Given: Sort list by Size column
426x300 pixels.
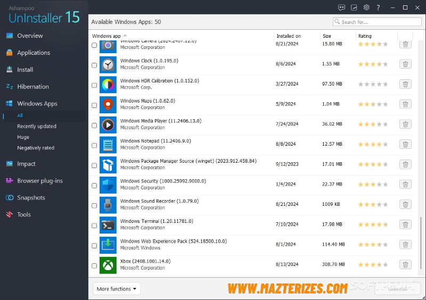Looking at the screenshot, I should (326, 36).
